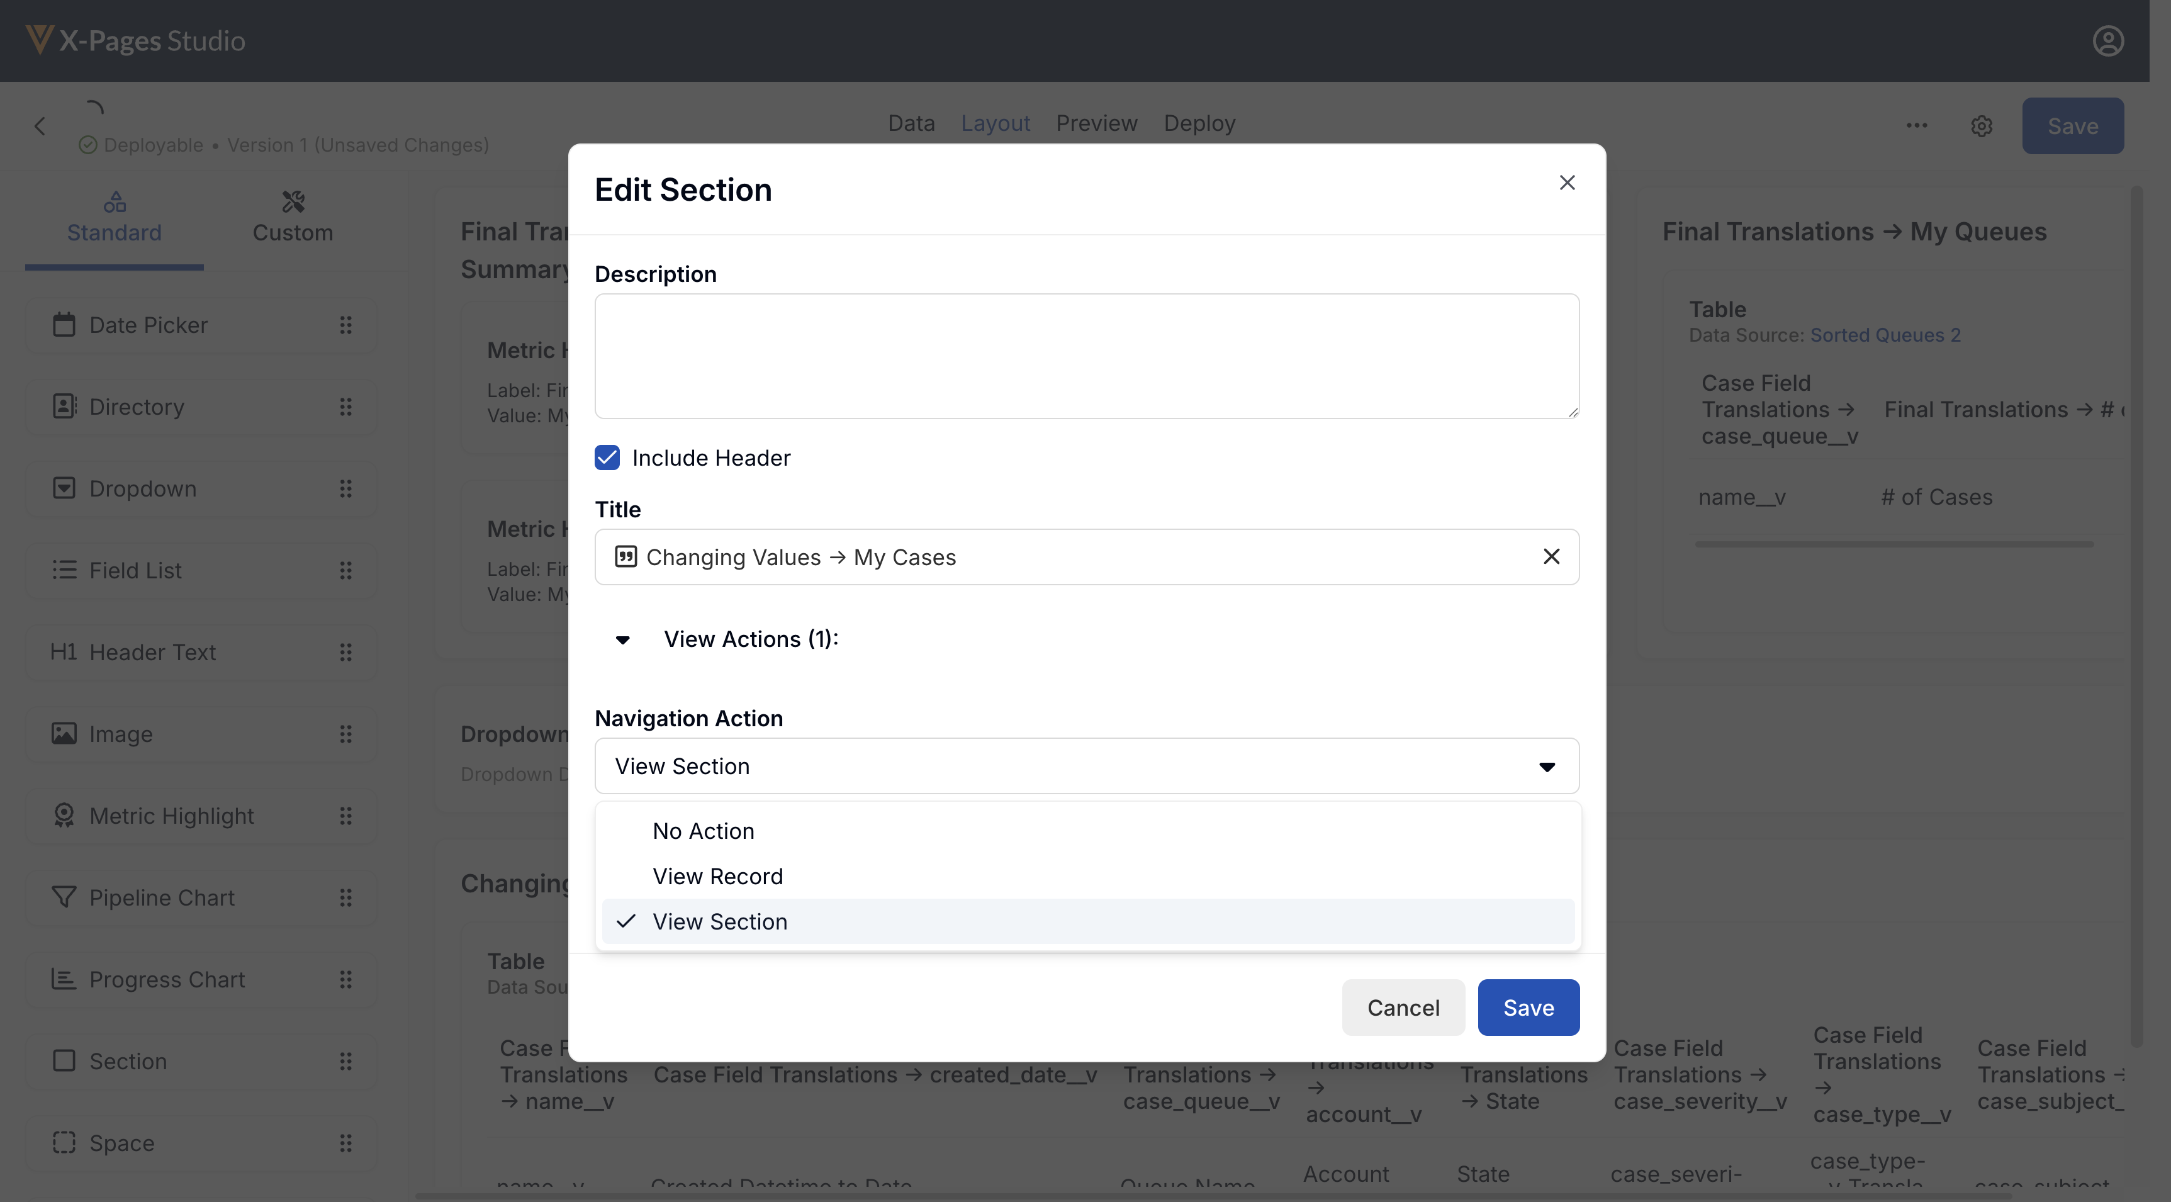Open page settings gear icon

coord(1982,126)
